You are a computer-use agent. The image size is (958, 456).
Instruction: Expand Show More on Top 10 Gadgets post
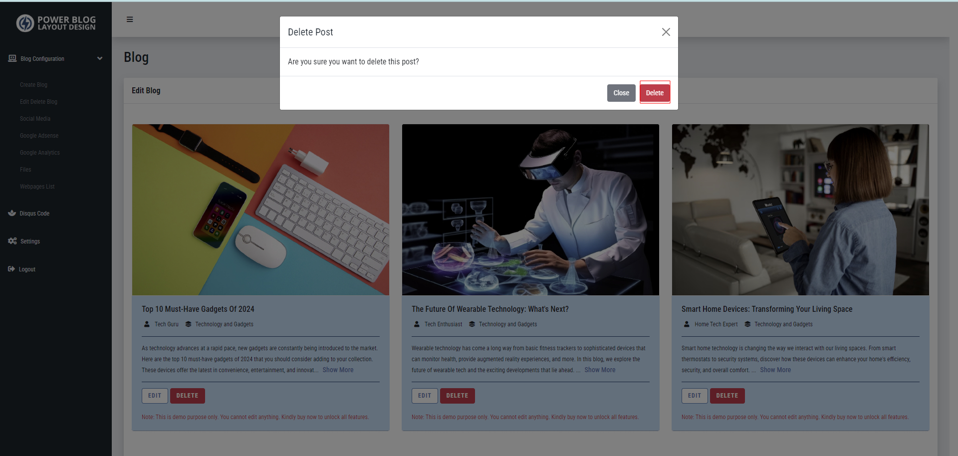point(338,370)
